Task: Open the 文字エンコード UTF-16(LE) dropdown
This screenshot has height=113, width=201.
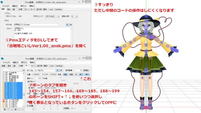Action: point(52,16)
